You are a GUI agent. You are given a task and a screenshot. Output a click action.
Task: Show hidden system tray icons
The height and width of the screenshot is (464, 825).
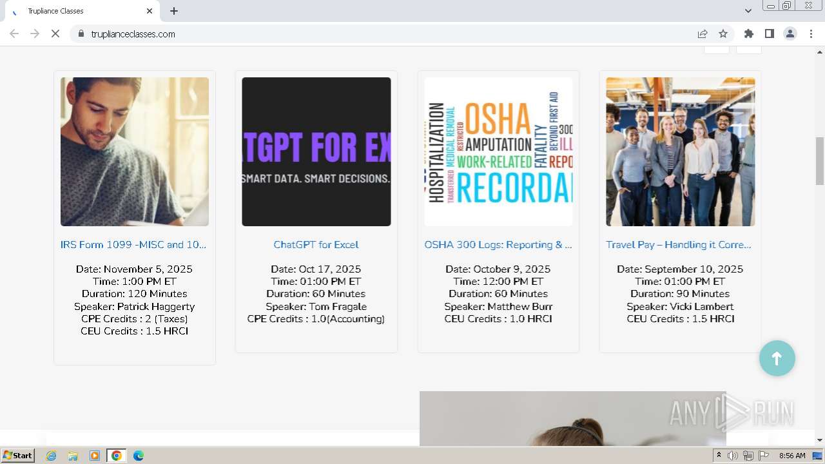[719, 456]
